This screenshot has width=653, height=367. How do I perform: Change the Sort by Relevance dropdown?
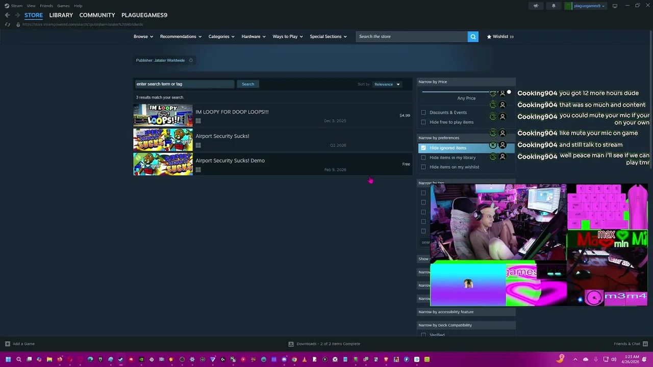point(387,84)
